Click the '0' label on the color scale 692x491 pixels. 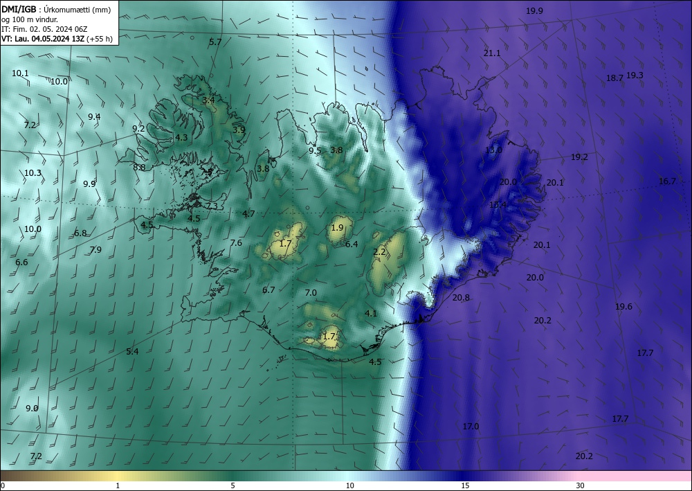(3, 485)
